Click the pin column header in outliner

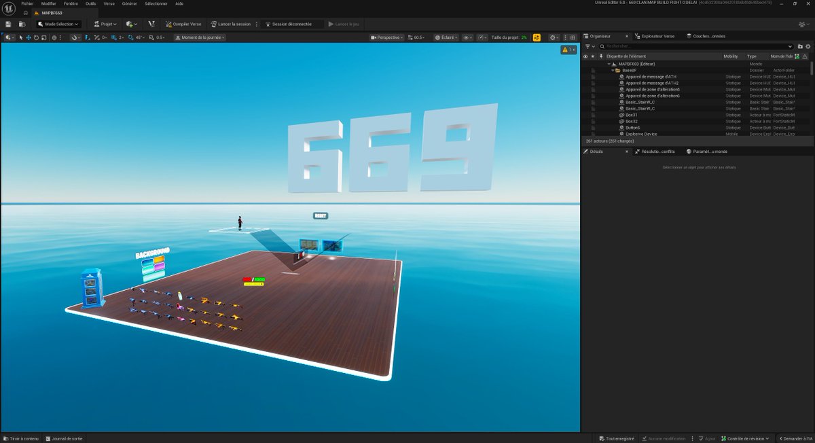[x=601, y=56]
